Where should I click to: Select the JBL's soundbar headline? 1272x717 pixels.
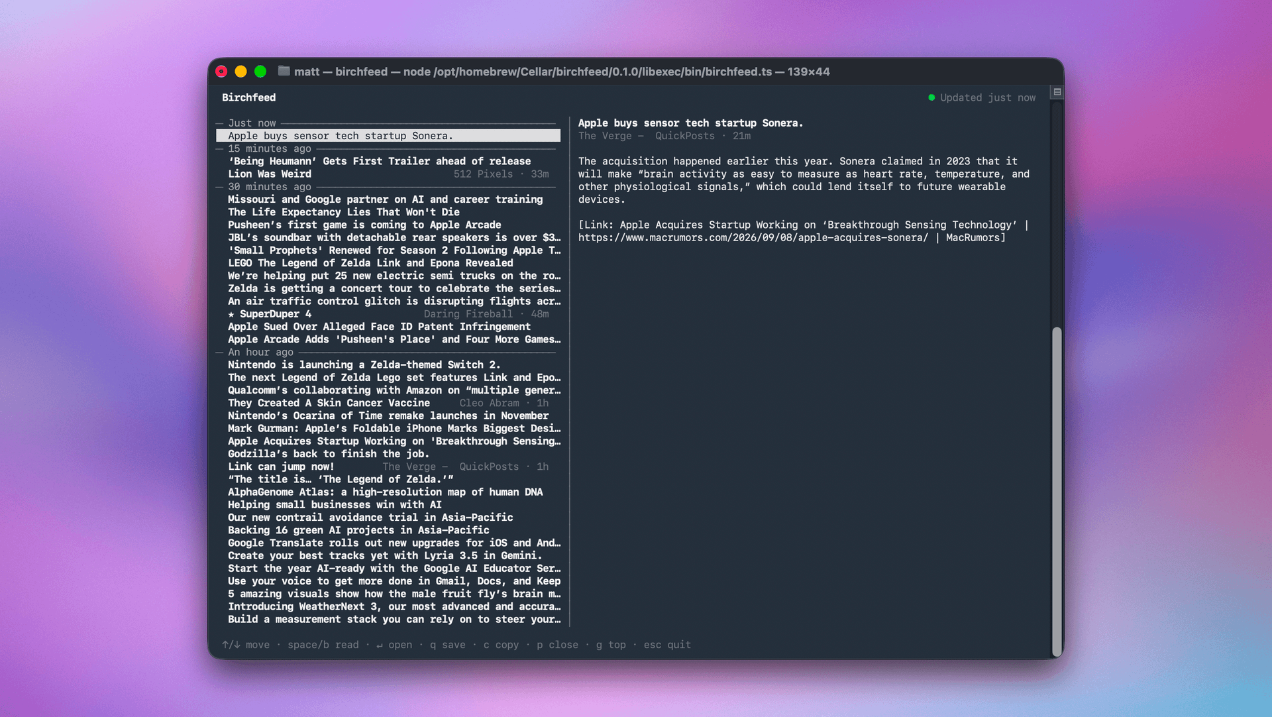click(x=394, y=237)
